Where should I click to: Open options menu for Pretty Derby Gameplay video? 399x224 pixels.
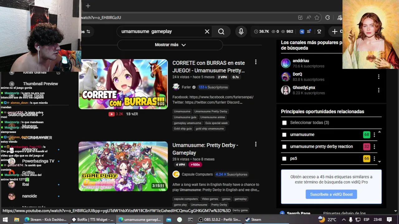tap(256, 144)
